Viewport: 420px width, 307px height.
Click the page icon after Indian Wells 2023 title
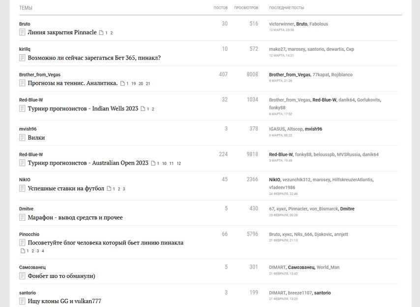(143, 109)
